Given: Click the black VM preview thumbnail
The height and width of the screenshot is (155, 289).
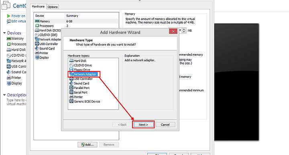Looking at the screenshot, I should click(x=236, y=82).
